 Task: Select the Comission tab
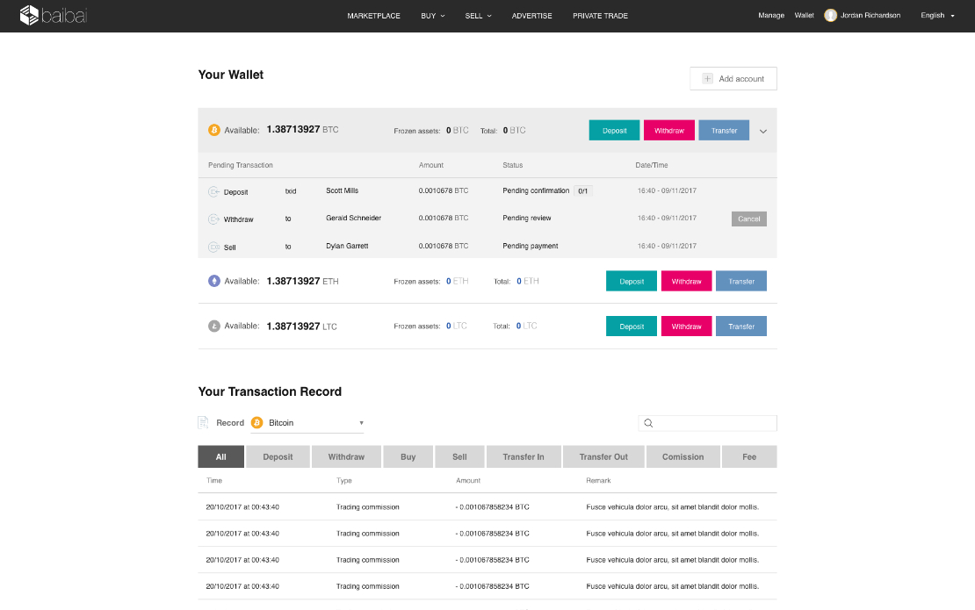(682, 456)
